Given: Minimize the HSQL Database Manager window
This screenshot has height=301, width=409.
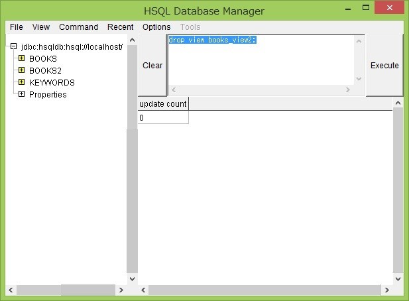Looking at the screenshot, I should pyautogui.click(x=348, y=8).
